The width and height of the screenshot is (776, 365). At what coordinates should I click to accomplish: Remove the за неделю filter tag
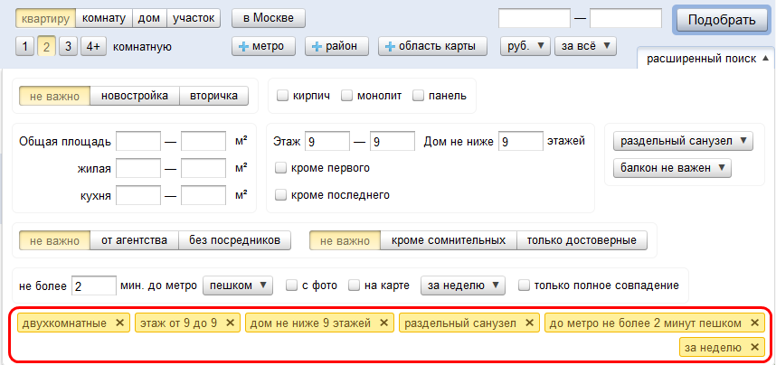tap(754, 347)
